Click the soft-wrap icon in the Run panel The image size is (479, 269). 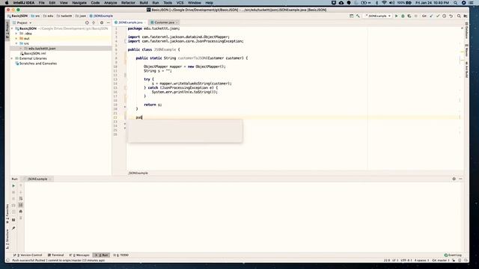[x=21, y=199]
